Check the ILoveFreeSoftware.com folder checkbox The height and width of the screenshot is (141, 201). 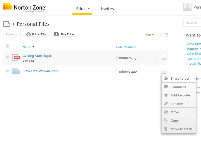pyautogui.click(x=8, y=71)
